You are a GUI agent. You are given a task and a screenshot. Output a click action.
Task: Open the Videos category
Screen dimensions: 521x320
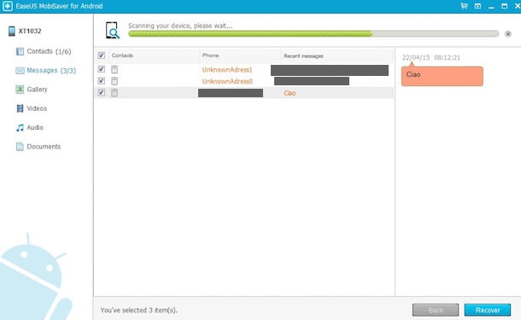point(32,108)
